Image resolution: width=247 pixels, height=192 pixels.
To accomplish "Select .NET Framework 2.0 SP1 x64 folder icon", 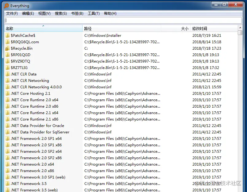I will pyautogui.click(x=7, y=139).
